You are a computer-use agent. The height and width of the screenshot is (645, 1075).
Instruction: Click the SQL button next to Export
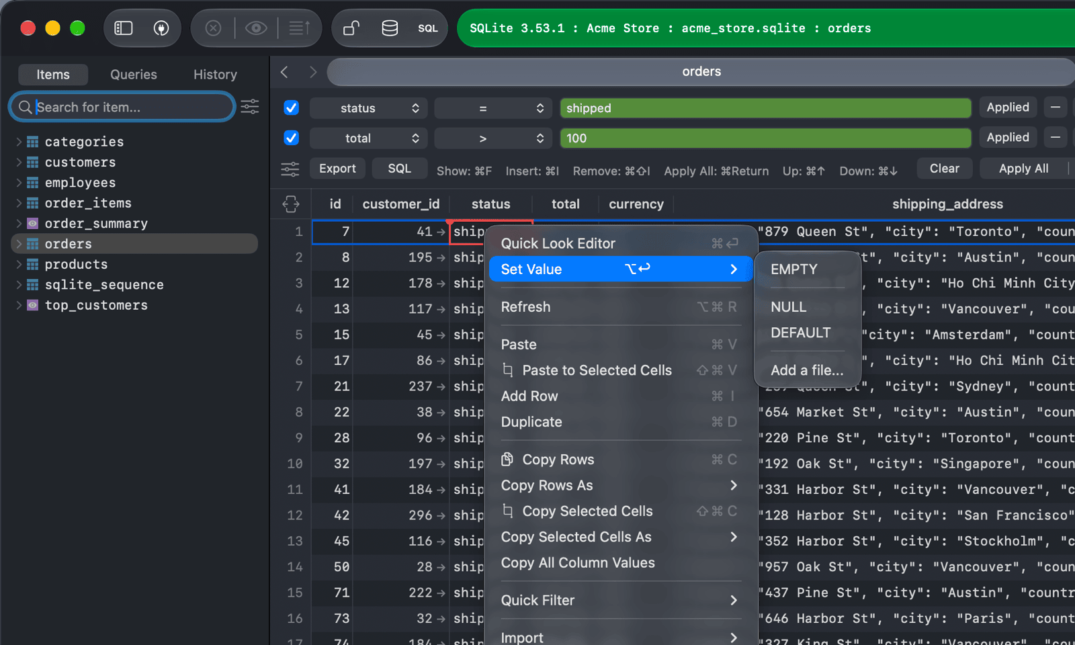pyautogui.click(x=399, y=169)
